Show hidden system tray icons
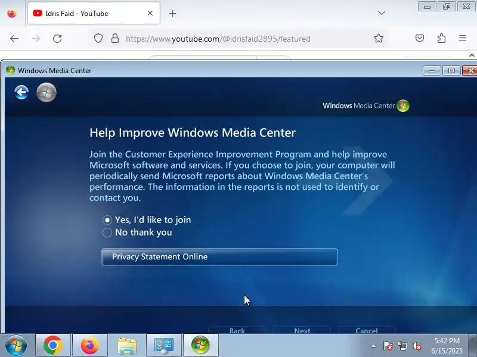The width and height of the screenshot is (477, 357). [374, 346]
